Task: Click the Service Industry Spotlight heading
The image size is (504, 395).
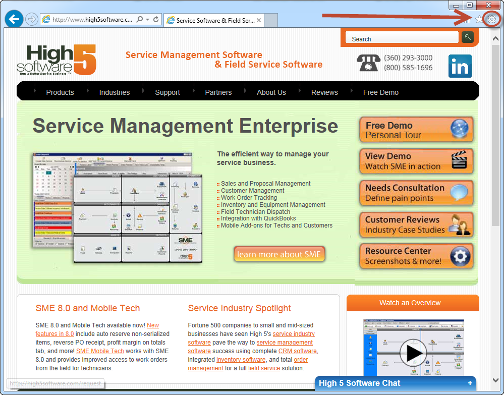Action: [240, 308]
